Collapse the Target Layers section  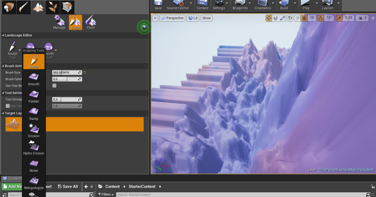3,113
